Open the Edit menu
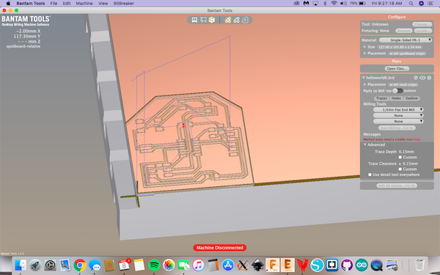440x275 pixels. (67, 4)
